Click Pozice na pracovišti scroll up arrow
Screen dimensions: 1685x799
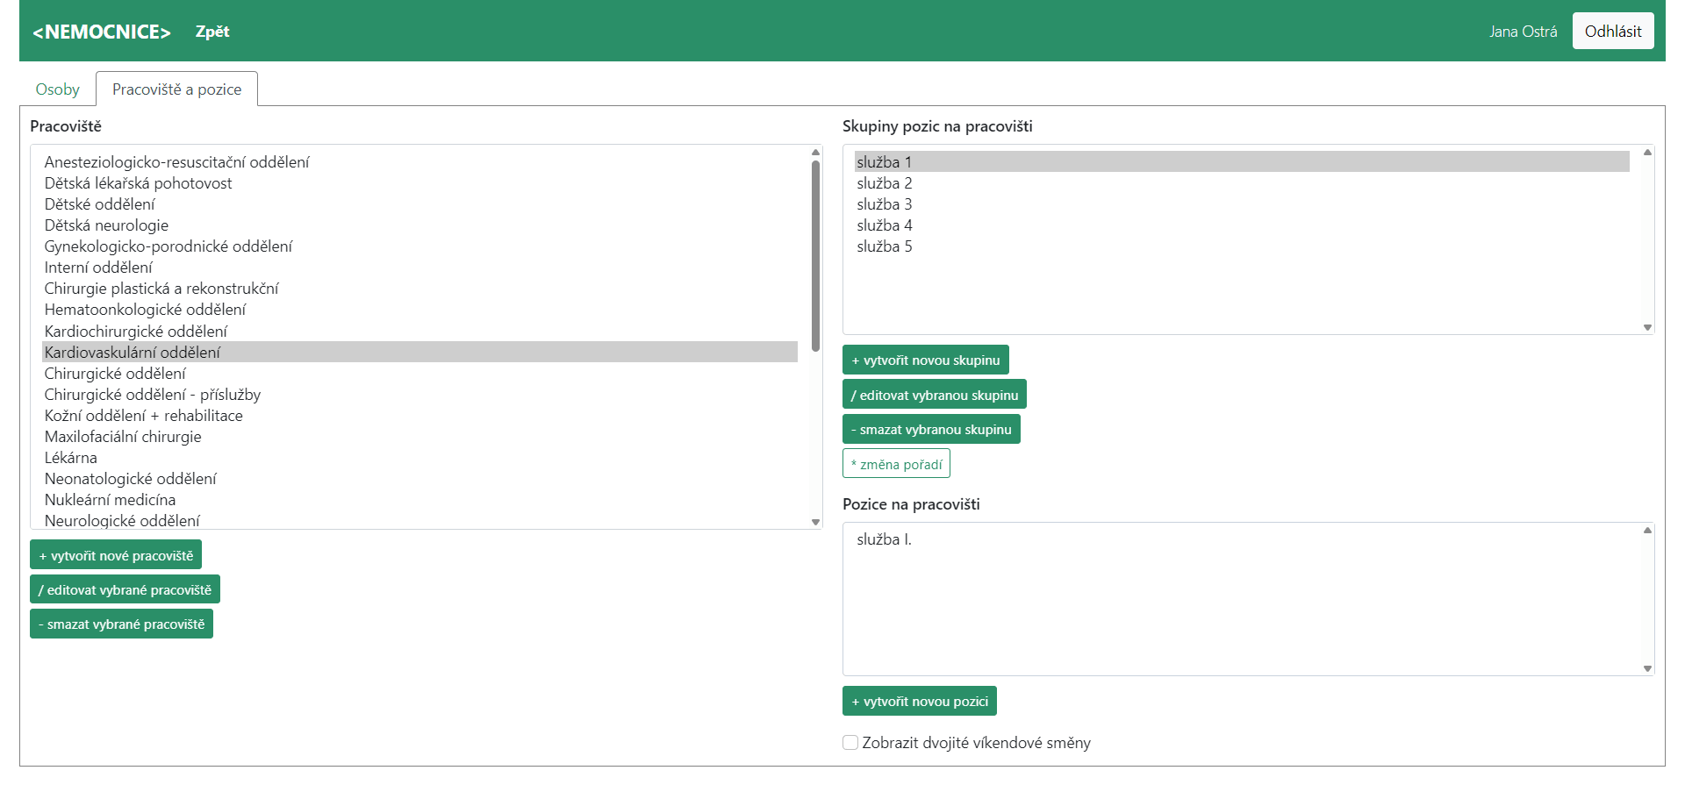[1647, 530]
